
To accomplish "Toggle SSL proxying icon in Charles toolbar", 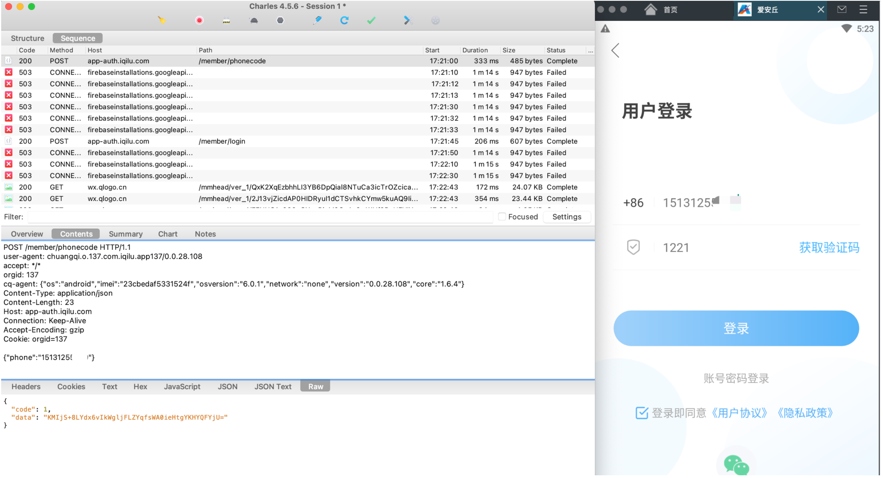I will click(226, 20).
